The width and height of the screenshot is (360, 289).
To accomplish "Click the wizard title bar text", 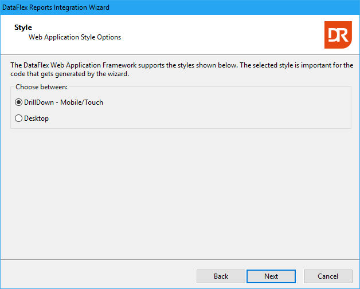I will coord(56,7).
